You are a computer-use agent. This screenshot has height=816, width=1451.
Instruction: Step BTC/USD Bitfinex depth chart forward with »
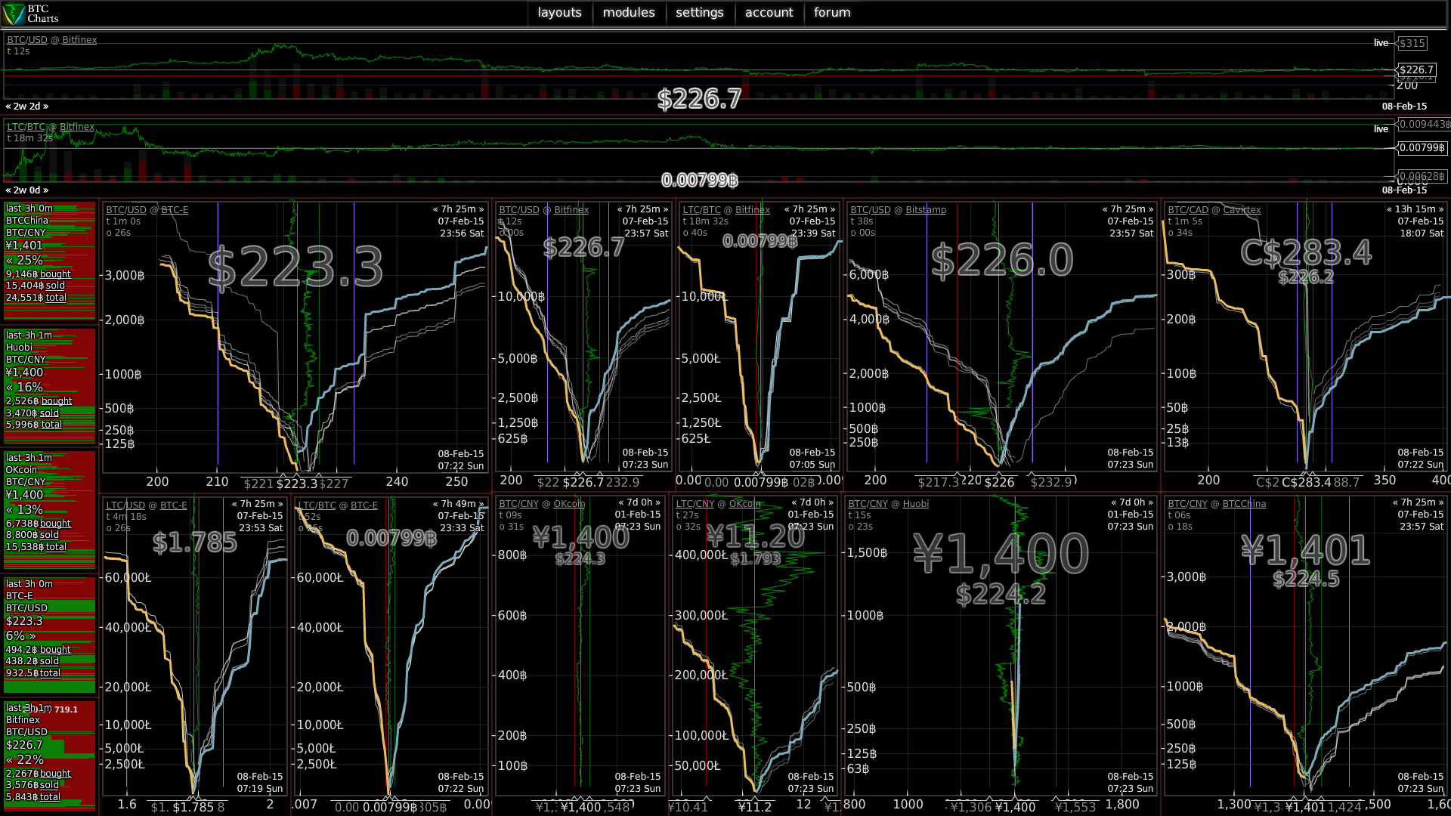(x=665, y=209)
